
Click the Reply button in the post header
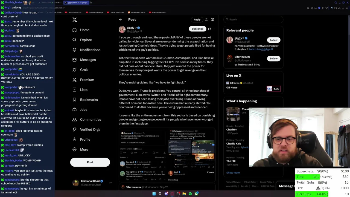pyautogui.click(x=197, y=20)
